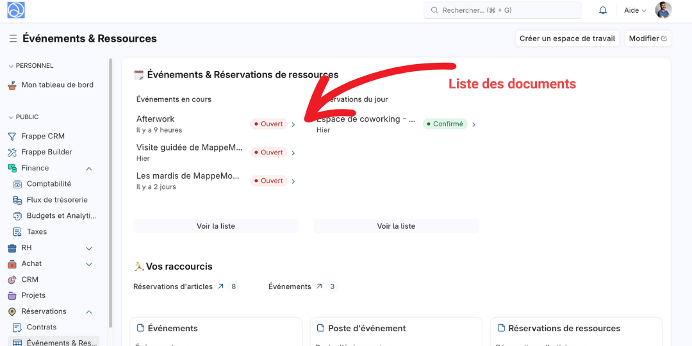This screenshot has width=692, height=346.
Task: Click the Finance icon in sidebar
Action: click(x=12, y=168)
